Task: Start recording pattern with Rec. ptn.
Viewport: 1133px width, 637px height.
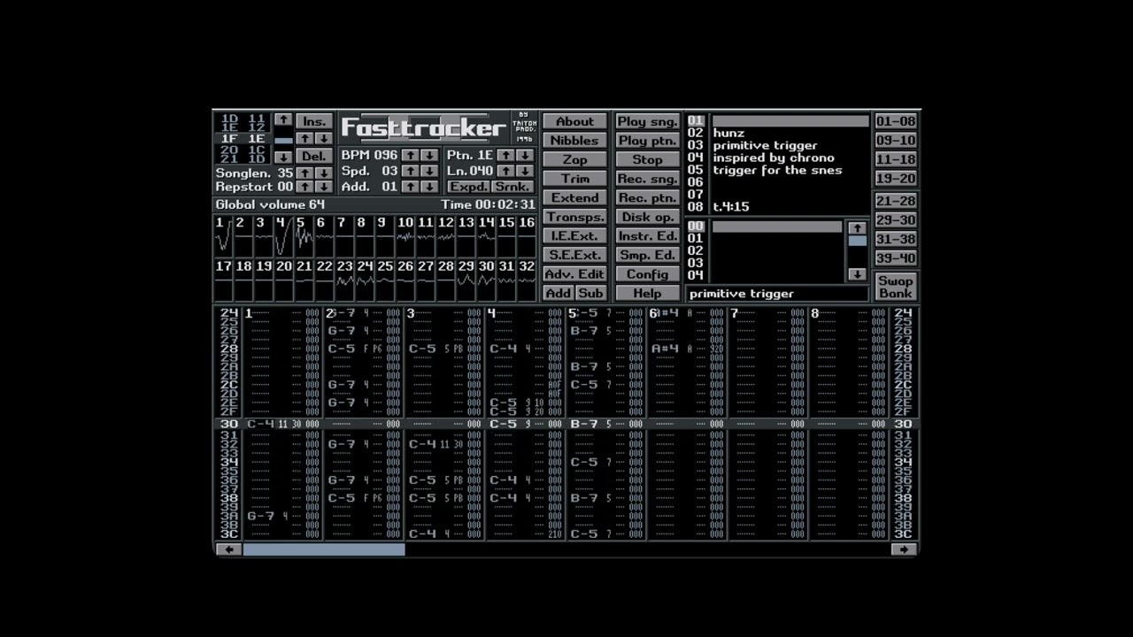Action: pyautogui.click(x=647, y=197)
